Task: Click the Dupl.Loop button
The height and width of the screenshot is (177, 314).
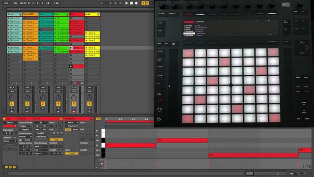Action: coord(41,137)
